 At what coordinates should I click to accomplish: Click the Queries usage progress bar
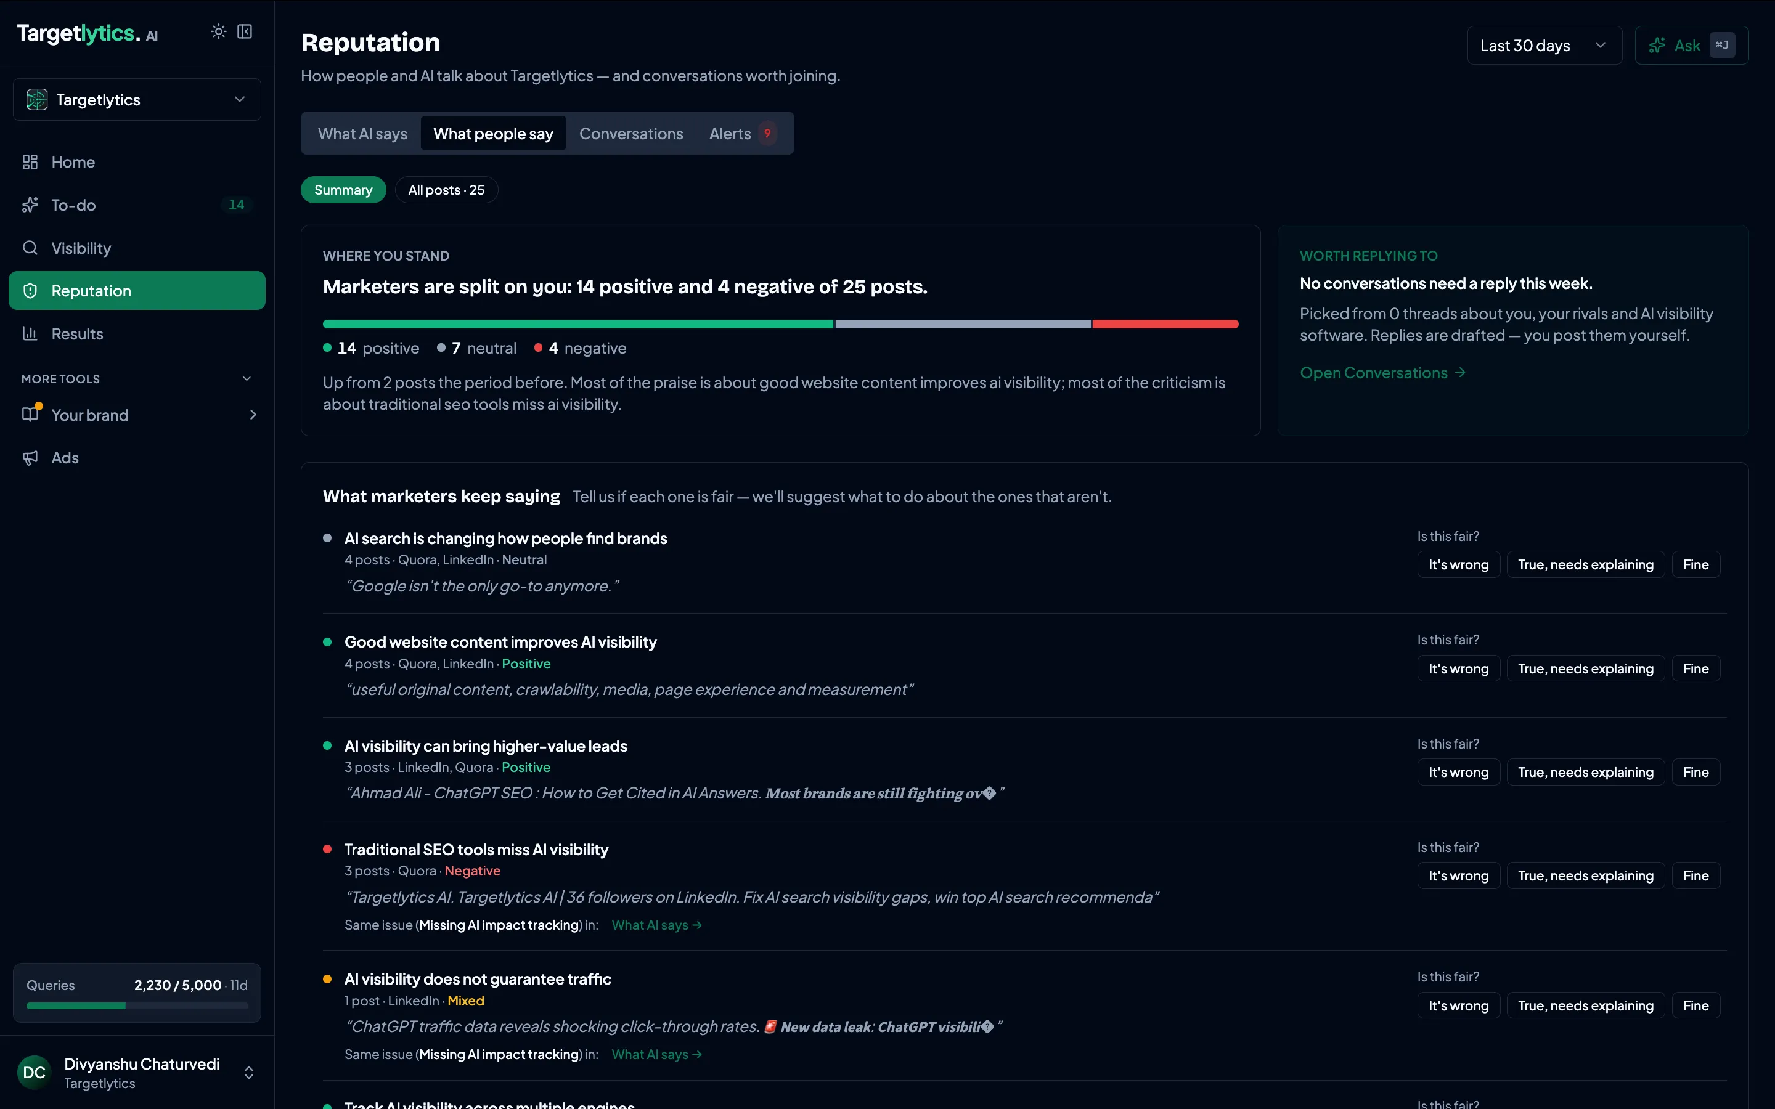point(137,1005)
